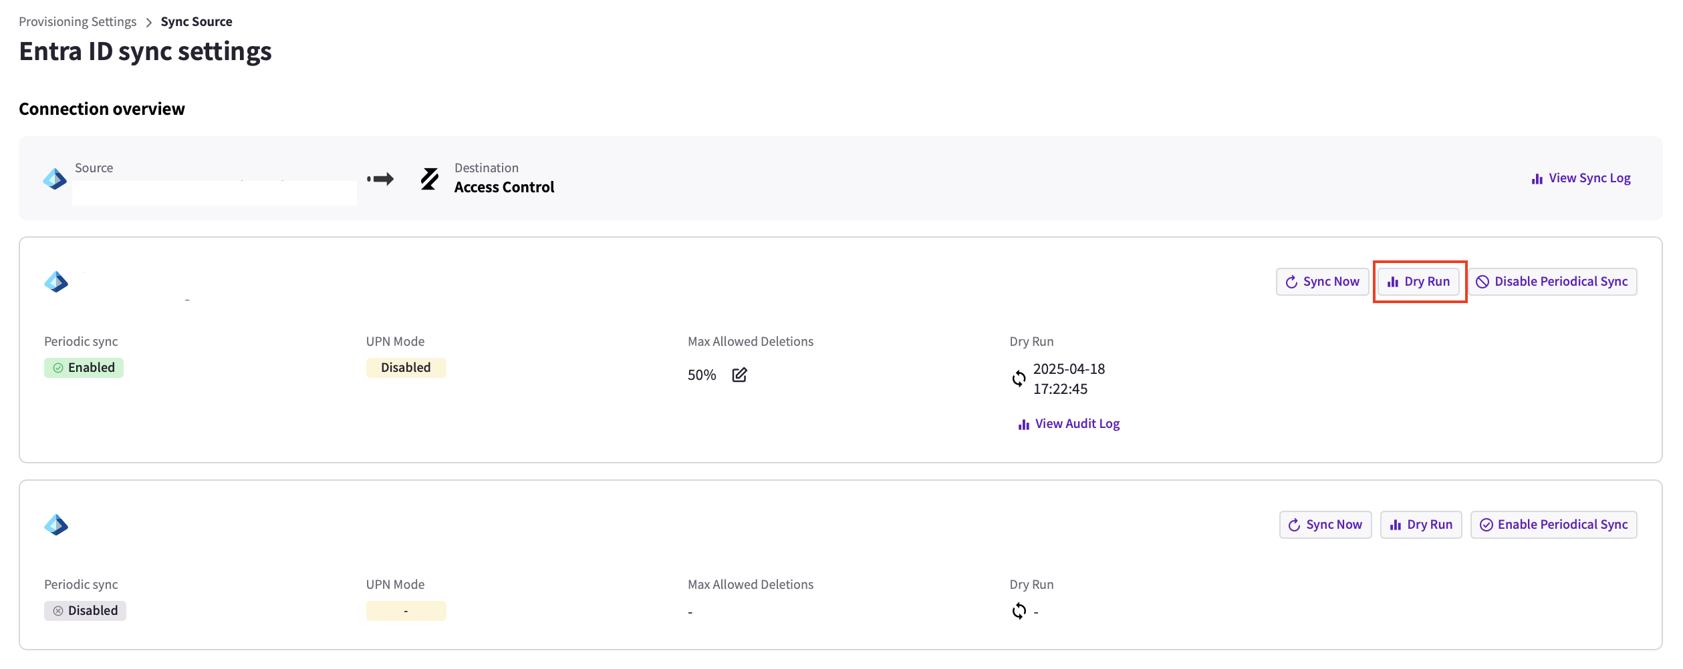This screenshot has width=1683, height=669.
Task: Click Entra ID icon beside Source
Action: click(x=55, y=178)
